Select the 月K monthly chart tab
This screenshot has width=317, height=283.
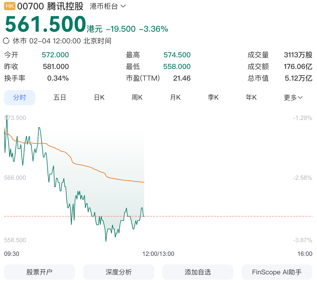[x=175, y=97]
